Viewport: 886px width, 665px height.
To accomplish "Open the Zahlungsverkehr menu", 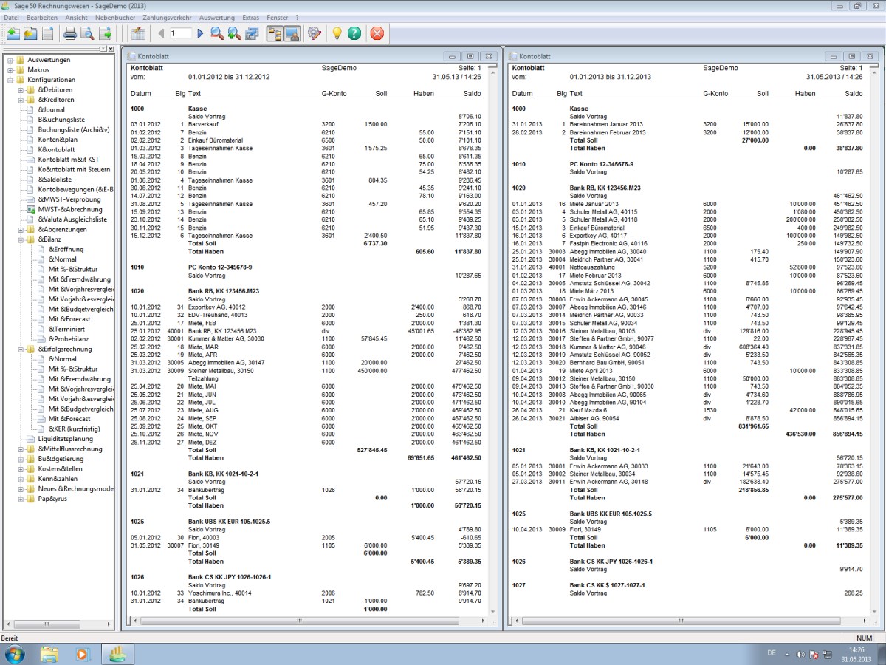I will pyautogui.click(x=167, y=16).
